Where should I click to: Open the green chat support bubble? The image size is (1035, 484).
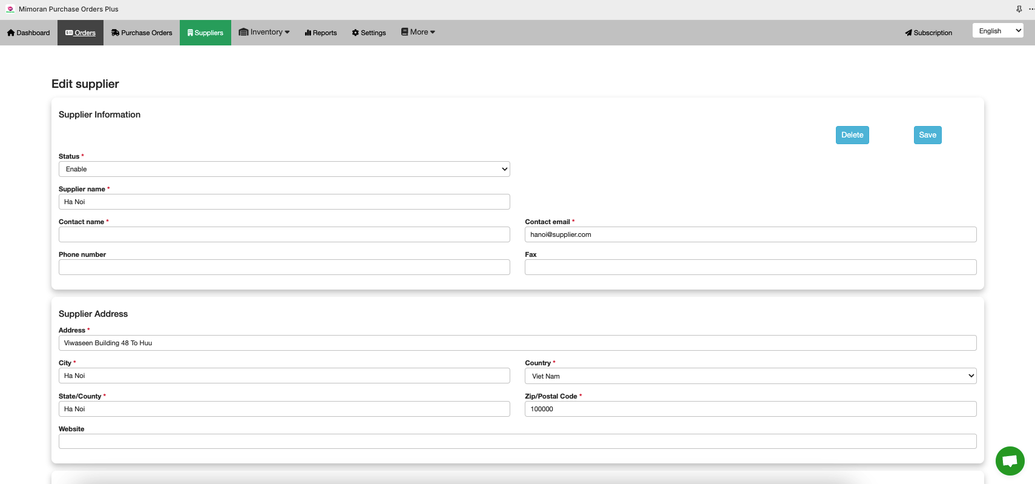point(1010,461)
